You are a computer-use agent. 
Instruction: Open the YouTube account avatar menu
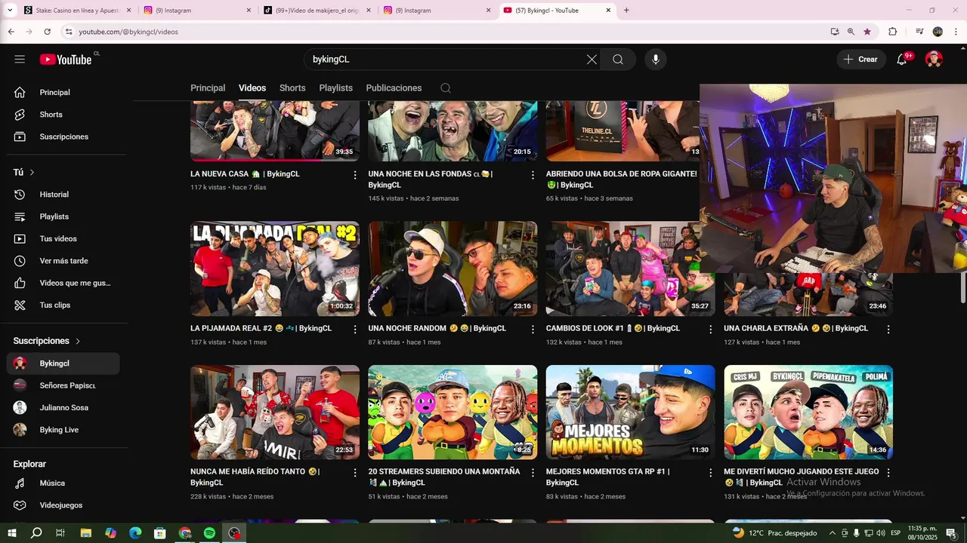[935, 60]
